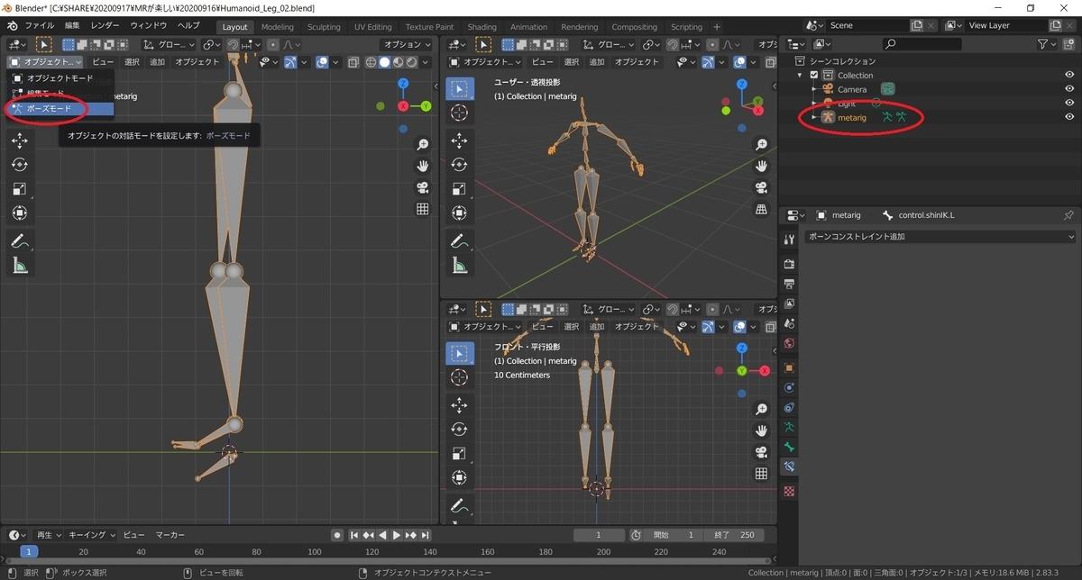Hide the metarig via its eye icon
1082x580 pixels.
pos(1069,116)
